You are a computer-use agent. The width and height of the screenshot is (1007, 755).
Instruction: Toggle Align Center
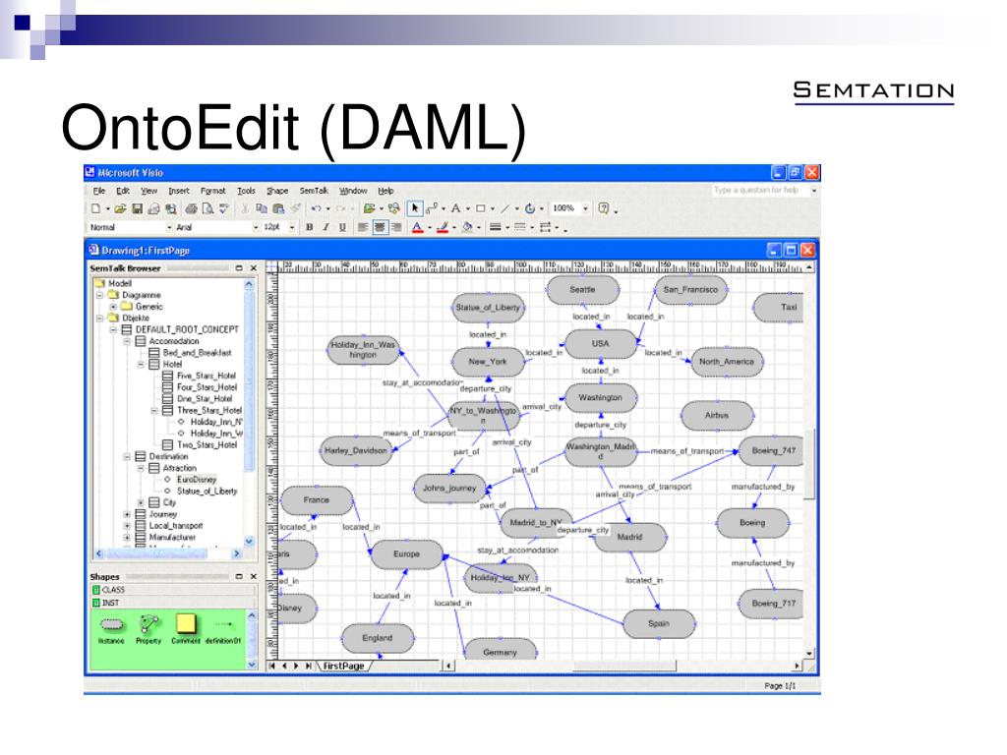tap(381, 227)
